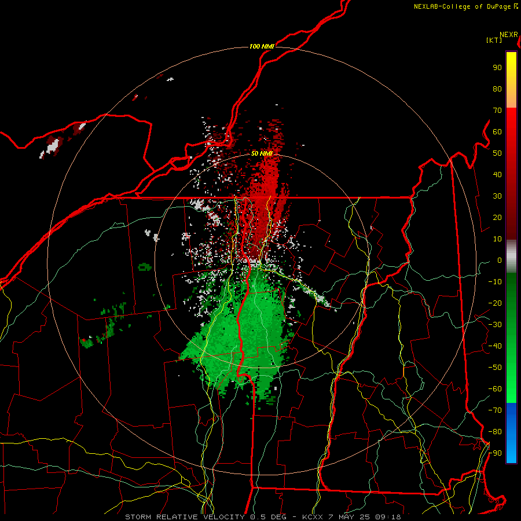
Task: Click the -50 value on the velocity scale
Action: [495, 368]
